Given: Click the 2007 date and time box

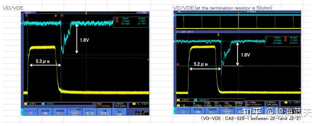Looking at the screenshot, I should coord(142,113).
